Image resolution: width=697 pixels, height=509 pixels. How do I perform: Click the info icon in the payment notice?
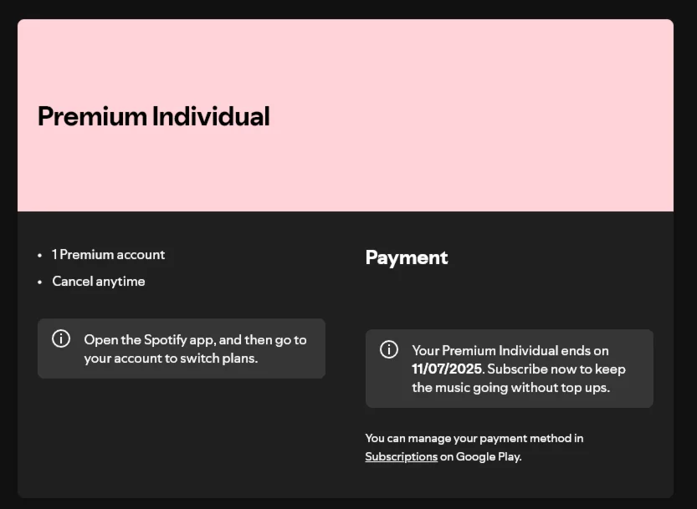(389, 349)
